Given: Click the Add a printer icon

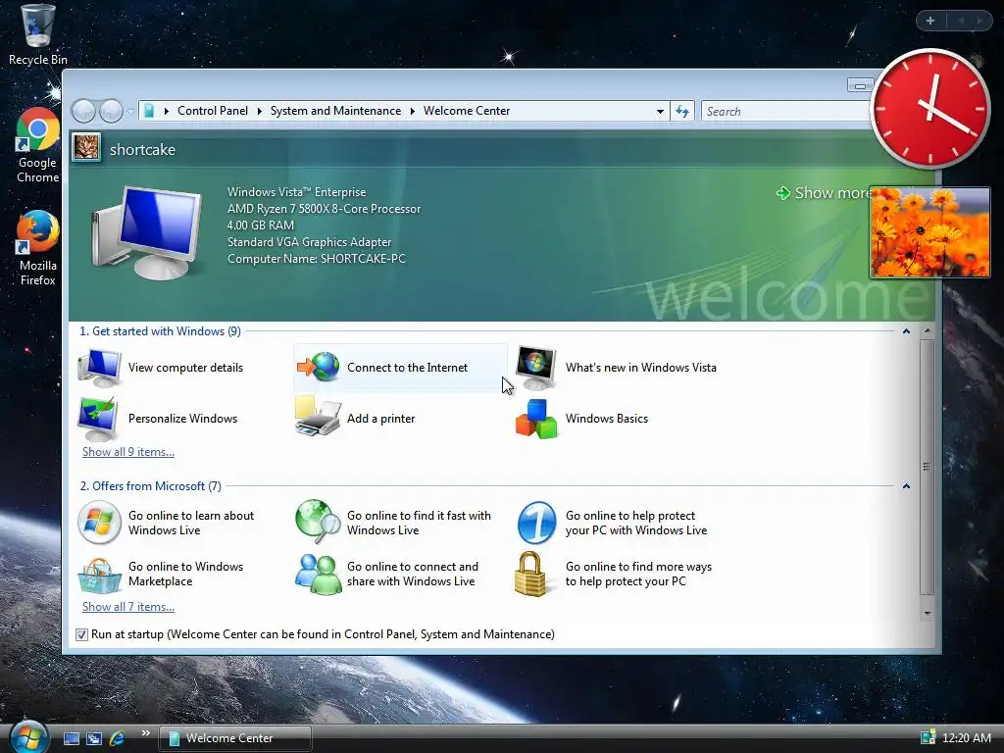Looking at the screenshot, I should click(318, 417).
